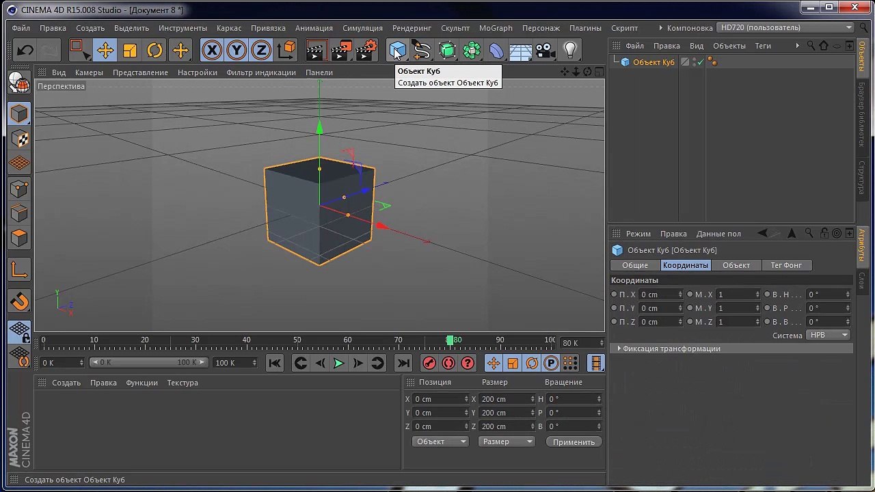This screenshot has width=875, height=492.
Task: Click the Make Editable icon in left sidebar
Action: tap(19, 83)
